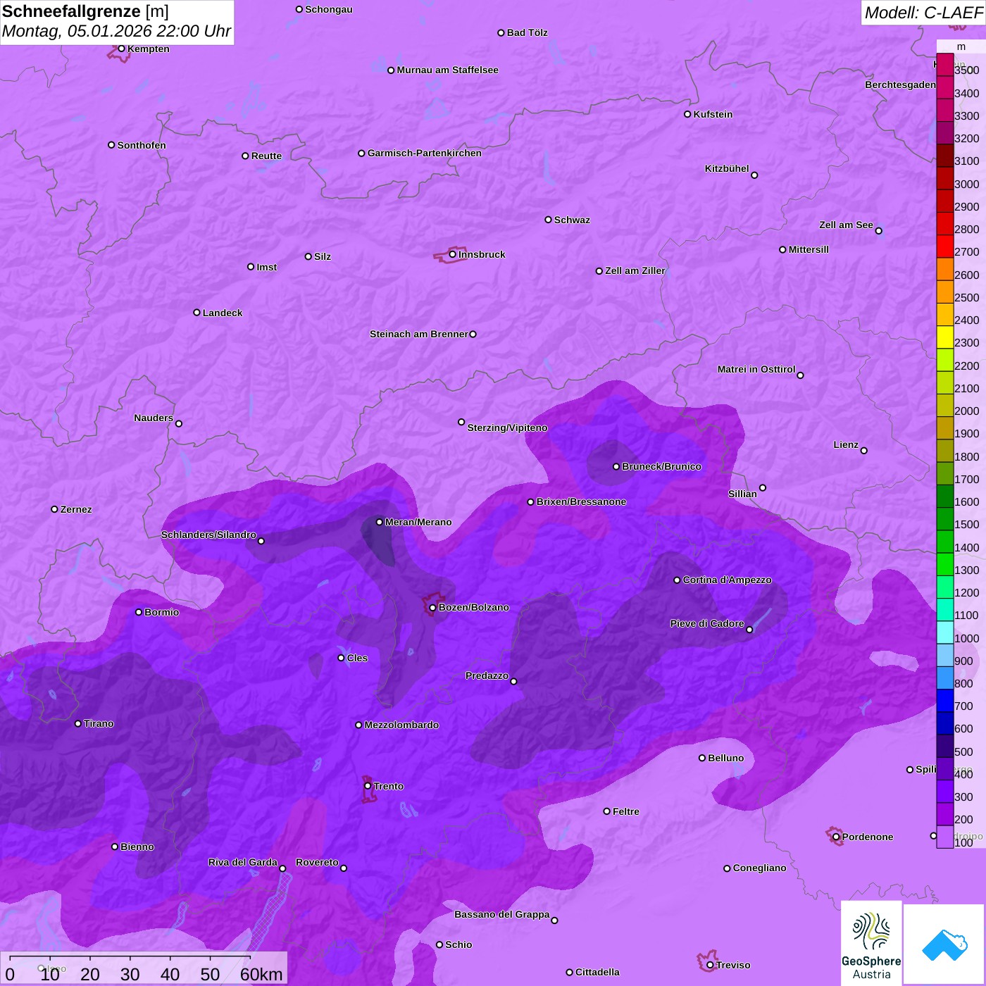
Task: Click the Meran/Merano marker dot
Action: (x=379, y=522)
